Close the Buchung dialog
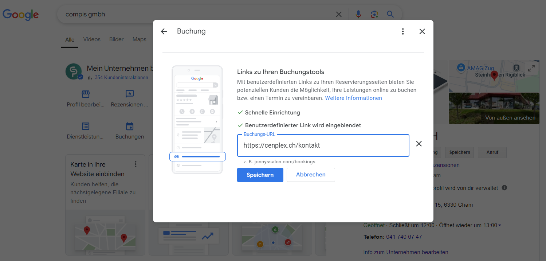This screenshot has width=546, height=261. click(x=422, y=31)
